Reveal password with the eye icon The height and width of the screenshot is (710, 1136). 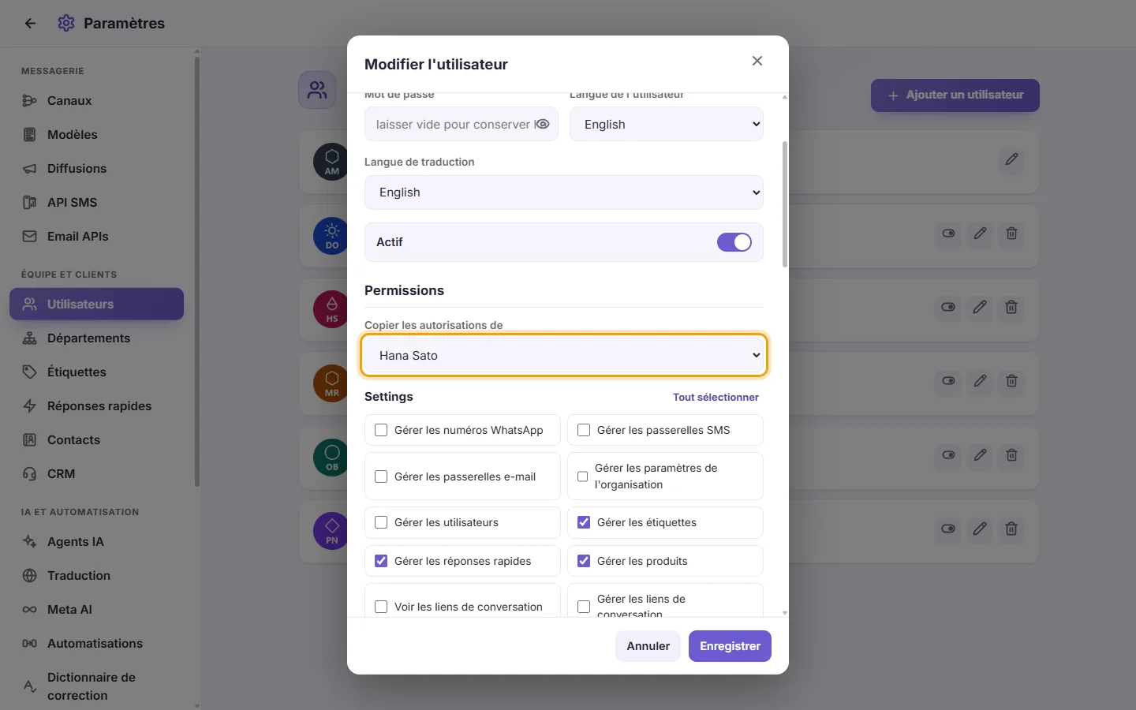coord(543,124)
